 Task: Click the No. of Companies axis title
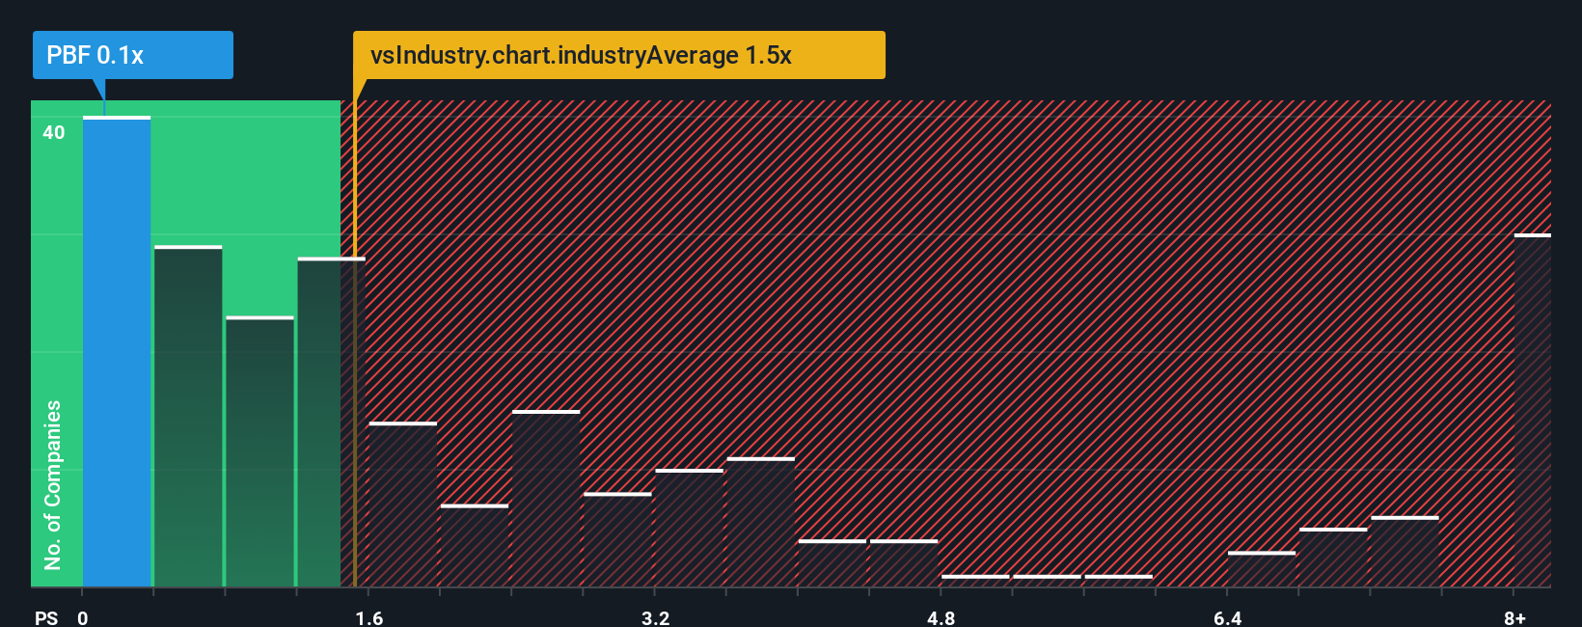[53, 485]
